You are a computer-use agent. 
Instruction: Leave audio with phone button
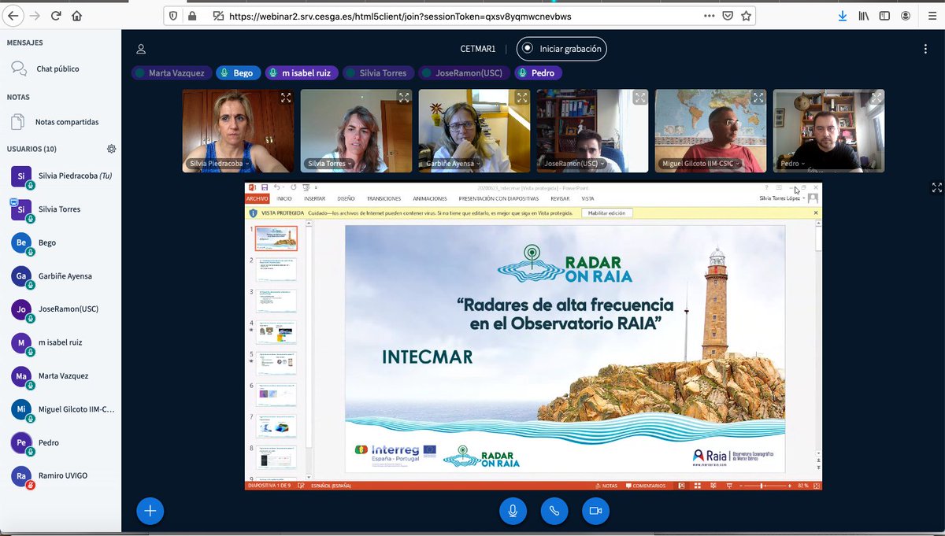pyautogui.click(x=554, y=511)
